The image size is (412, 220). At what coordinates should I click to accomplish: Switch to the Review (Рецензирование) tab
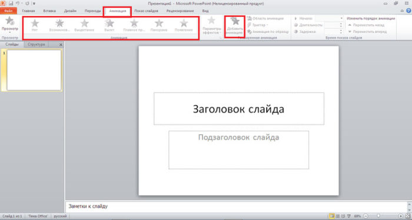click(x=180, y=11)
